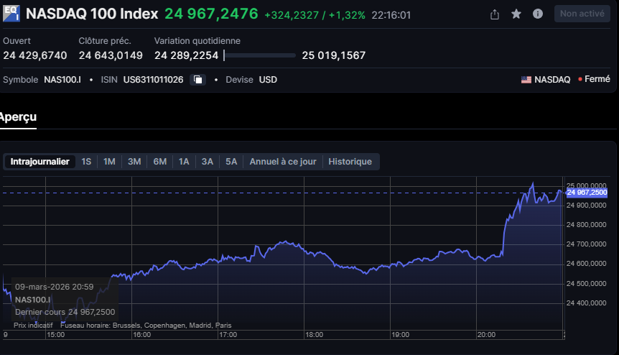Click the 15:00 time axis label
Image resolution: width=619 pixels, height=355 pixels.
click(x=56, y=335)
